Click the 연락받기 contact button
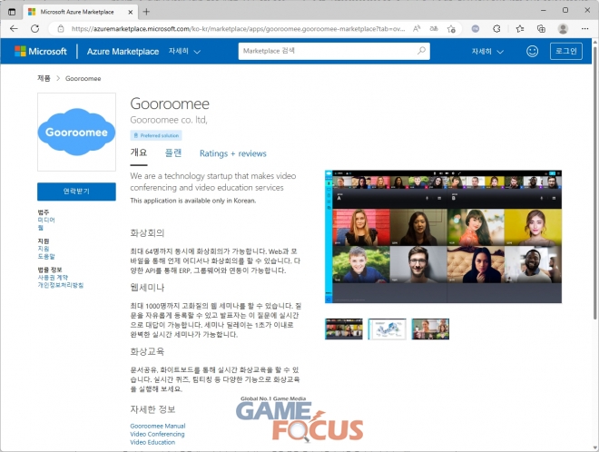The image size is (599, 452). tap(76, 191)
